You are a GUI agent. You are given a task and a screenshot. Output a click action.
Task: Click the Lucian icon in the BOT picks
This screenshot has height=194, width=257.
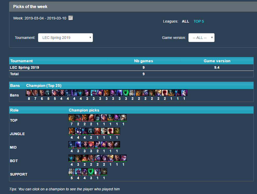pyautogui.click(x=91, y=158)
